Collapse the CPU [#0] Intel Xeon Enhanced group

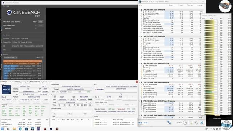(140, 64)
